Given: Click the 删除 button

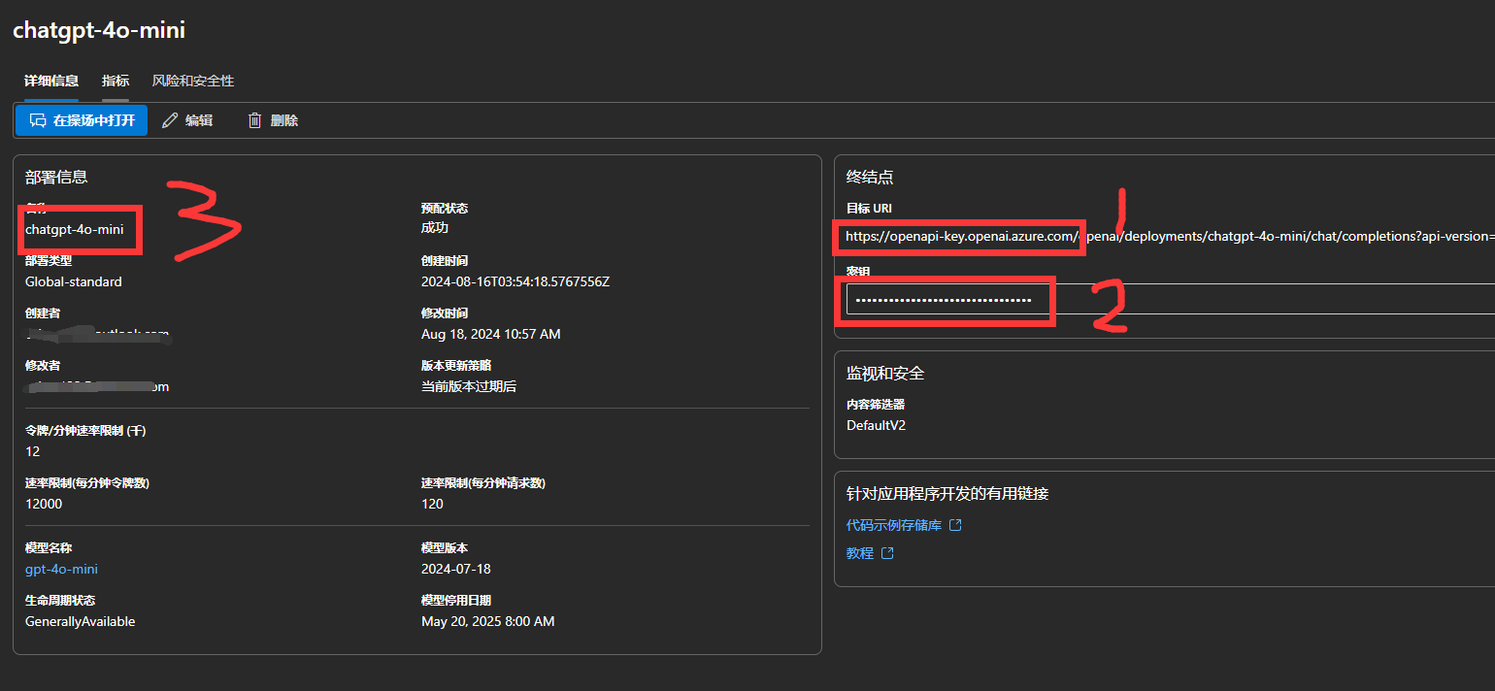Looking at the screenshot, I should 273,120.
